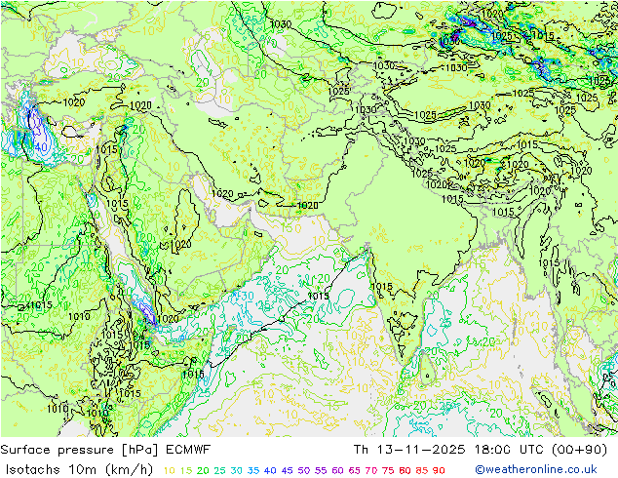Click the yellow 10 km/h legend value
The height and width of the screenshot is (478, 618).
pos(169,470)
